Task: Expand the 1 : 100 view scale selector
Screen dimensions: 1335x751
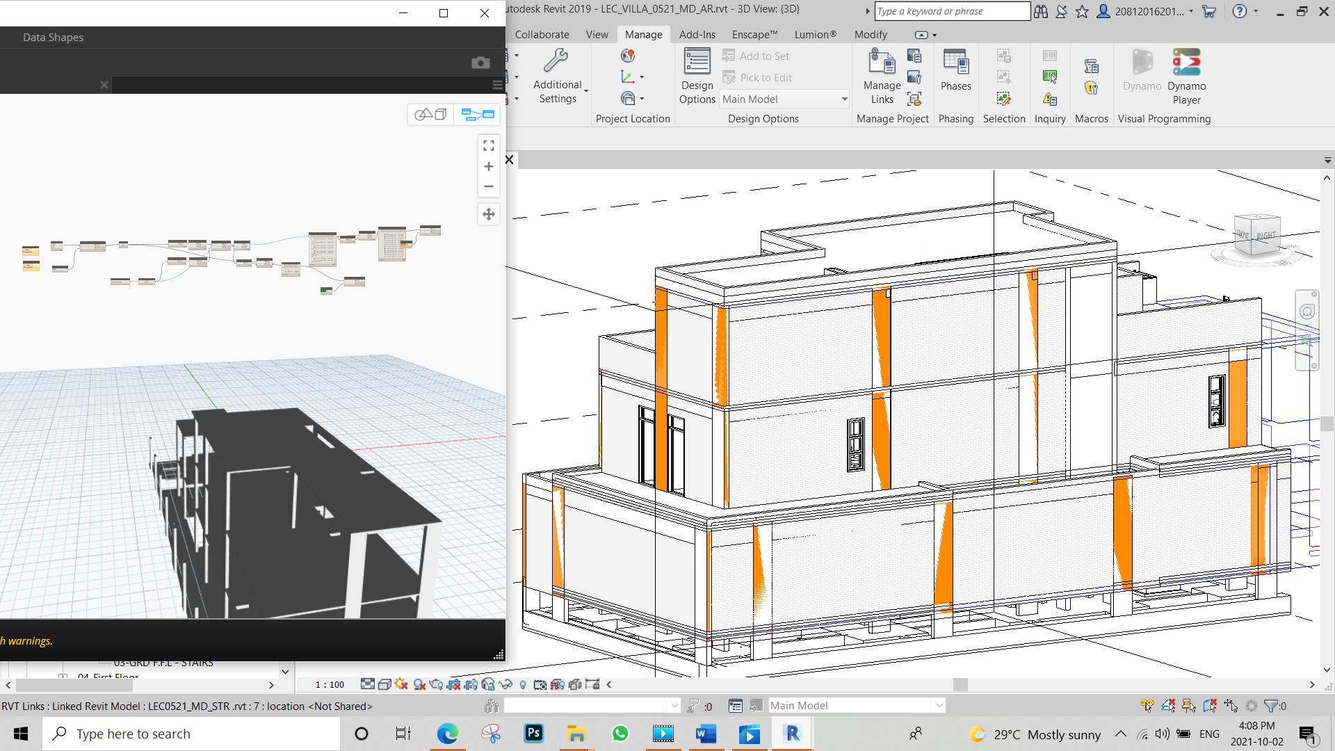Action: 330,684
